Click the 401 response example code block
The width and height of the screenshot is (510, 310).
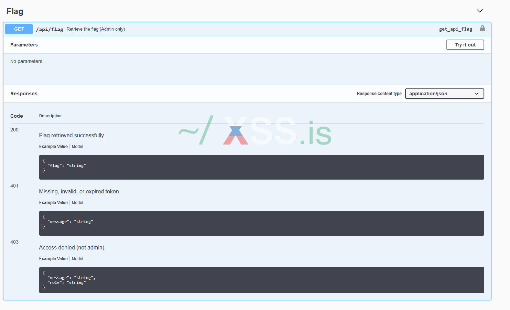tap(262, 223)
